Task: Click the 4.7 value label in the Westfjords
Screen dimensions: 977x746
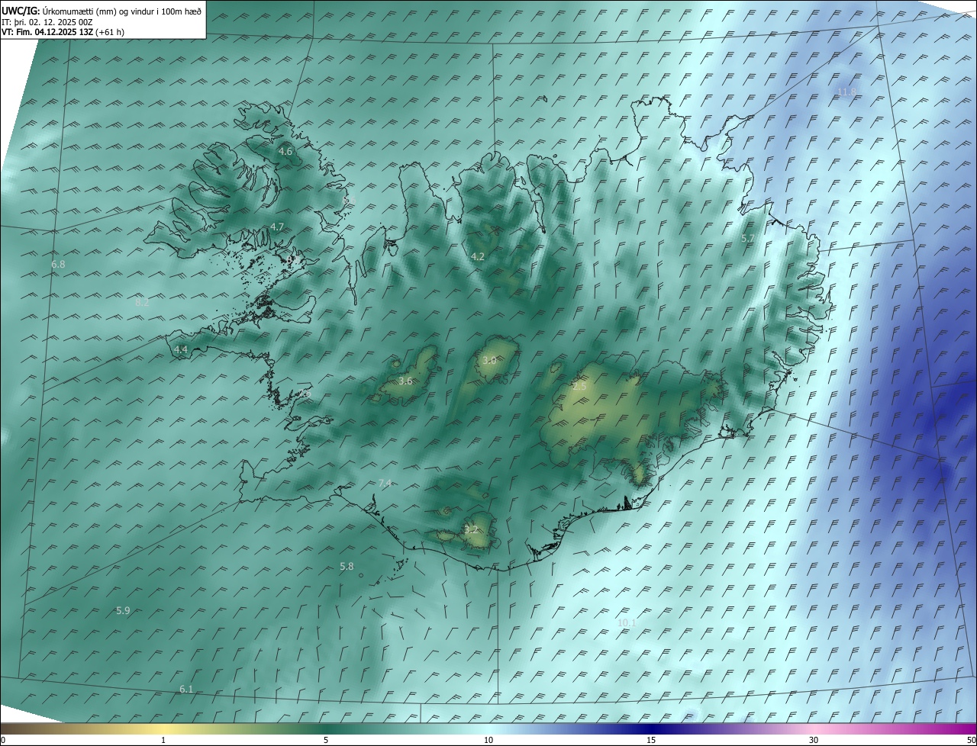Action: tap(277, 227)
